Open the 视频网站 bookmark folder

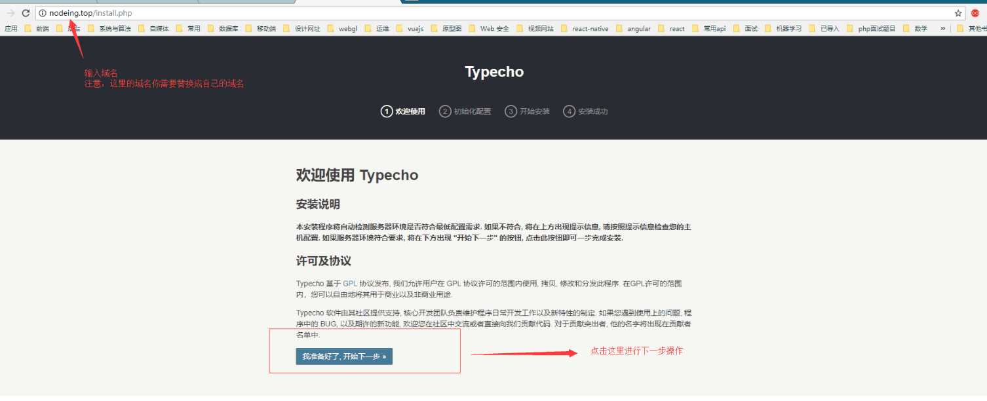[x=535, y=29]
